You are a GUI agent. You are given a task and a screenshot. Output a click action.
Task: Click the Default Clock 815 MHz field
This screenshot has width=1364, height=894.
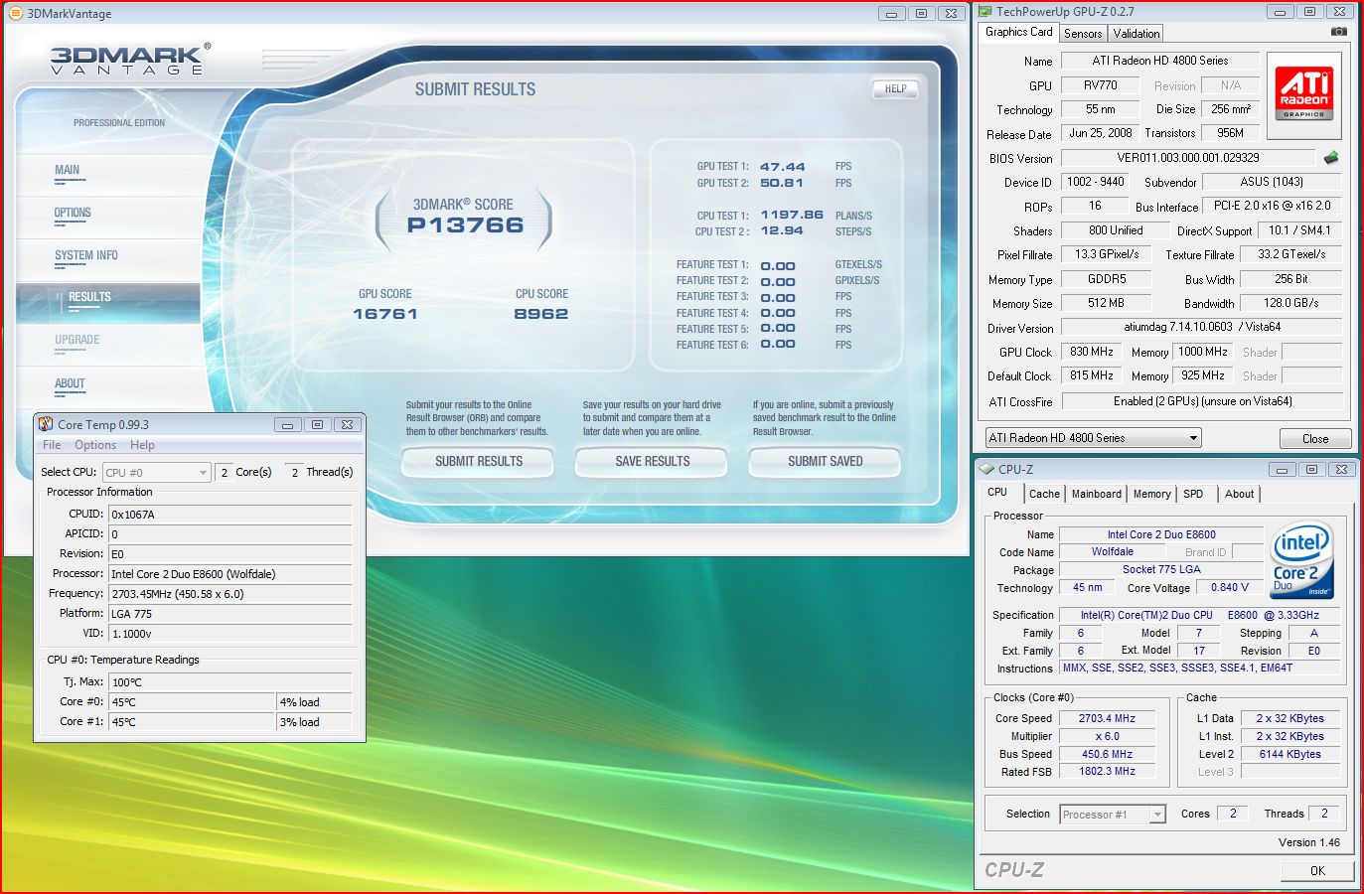pos(1092,375)
